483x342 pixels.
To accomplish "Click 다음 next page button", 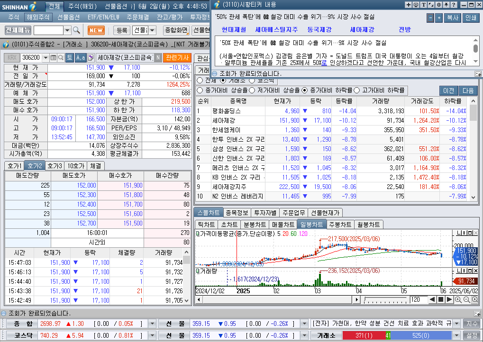I will 468,90.
